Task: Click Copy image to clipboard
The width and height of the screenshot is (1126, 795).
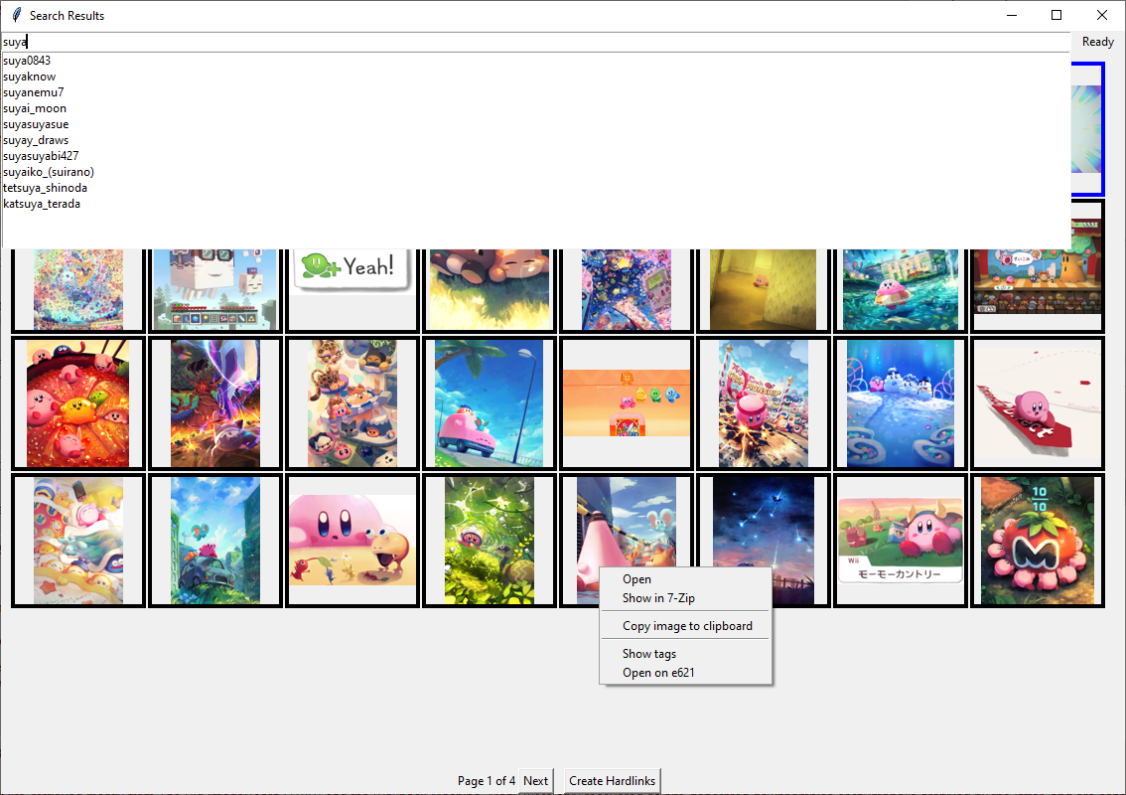Action: coord(685,626)
